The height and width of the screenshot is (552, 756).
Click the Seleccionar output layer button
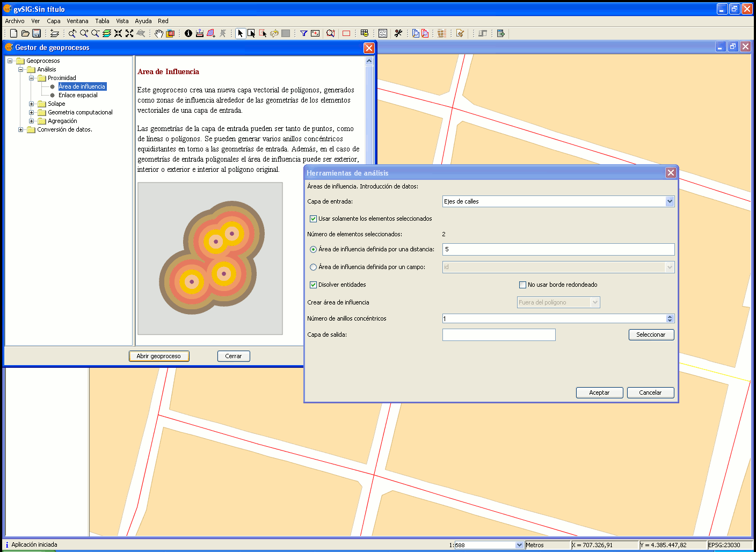tap(651, 335)
